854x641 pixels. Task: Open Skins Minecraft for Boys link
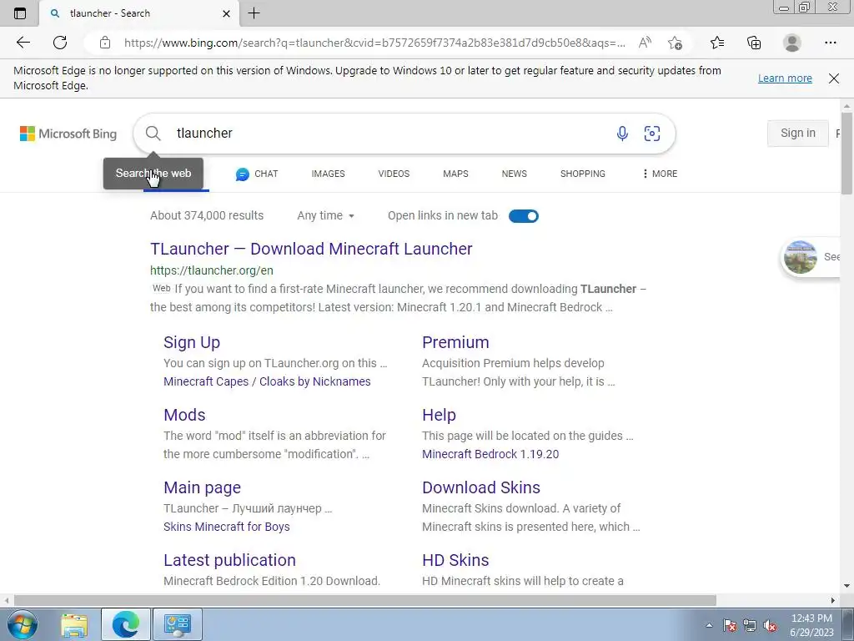click(x=227, y=527)
